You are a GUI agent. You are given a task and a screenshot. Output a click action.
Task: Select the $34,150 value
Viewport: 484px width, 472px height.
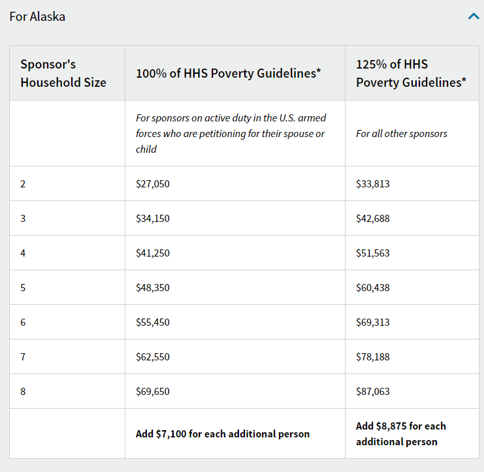tap(153, 219)
